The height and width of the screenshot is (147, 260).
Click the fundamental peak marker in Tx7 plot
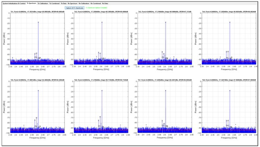coord(166,91)
